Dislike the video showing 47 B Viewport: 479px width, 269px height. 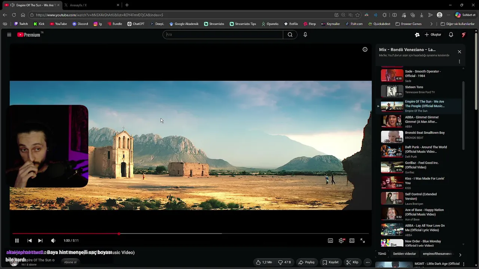(284, 262)
